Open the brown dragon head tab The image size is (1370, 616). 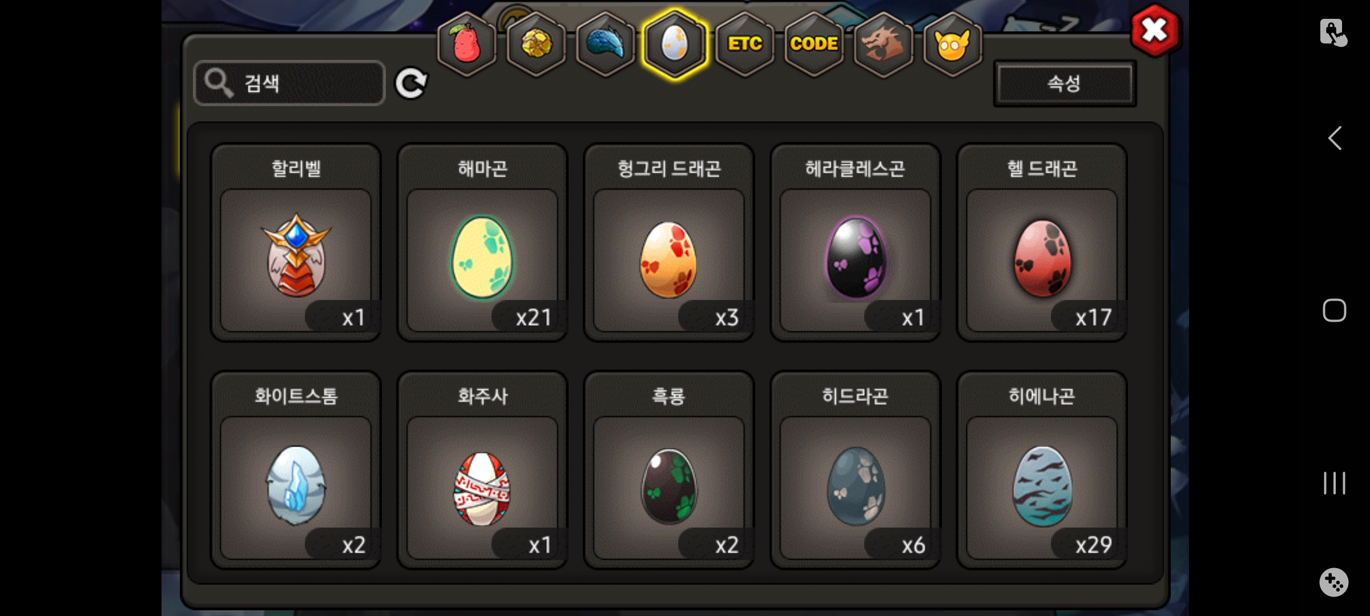(x=883, y=44)
